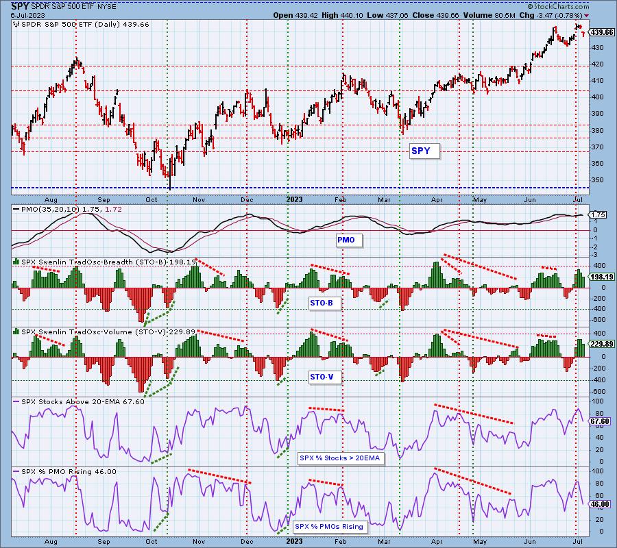Click the SPDR S&P 500 ETF (Daily) 439.66 legend
This screenshot has width=617, height=548.
pyautogui.click(x=85, y=25)
